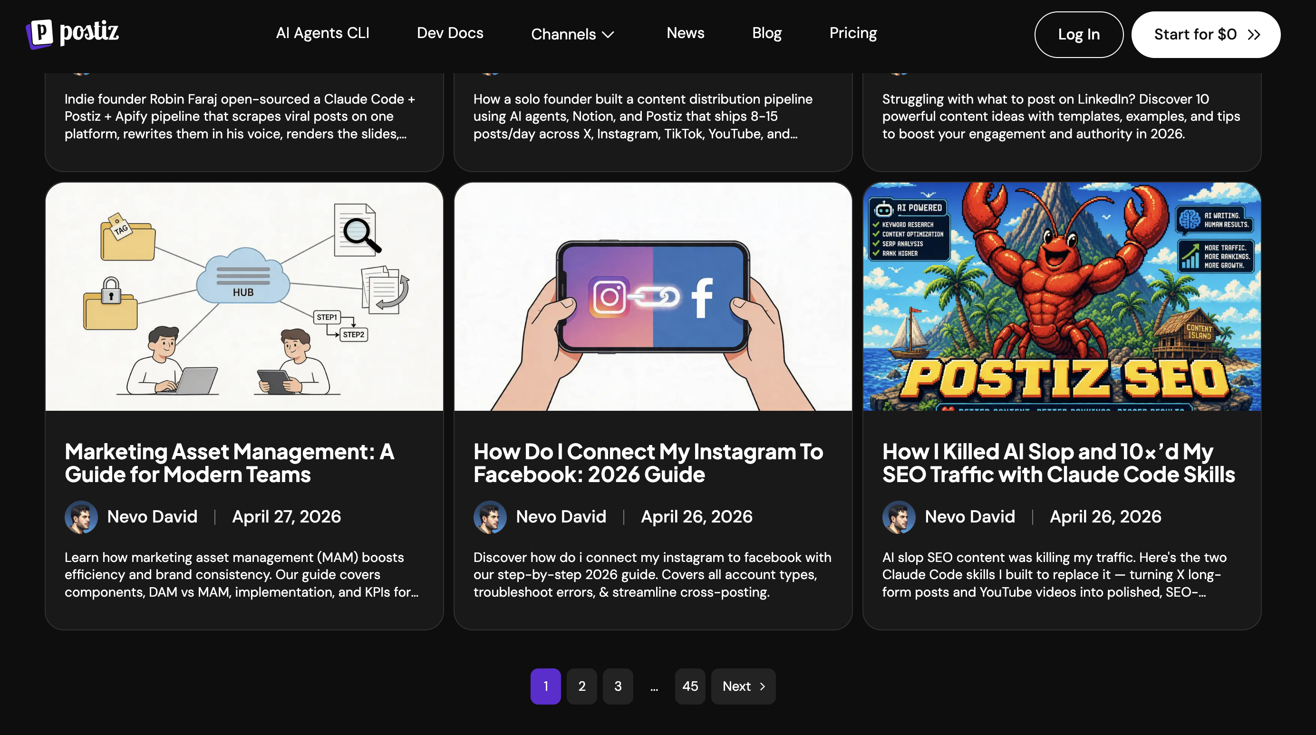Go to page 1 of the blog
The image size is (1316, 735).
(x=546, y=686)
